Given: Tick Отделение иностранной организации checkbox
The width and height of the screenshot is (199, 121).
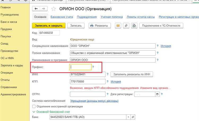Looking at the screenshot, I should pyautogui.click(x=34, y=106).
